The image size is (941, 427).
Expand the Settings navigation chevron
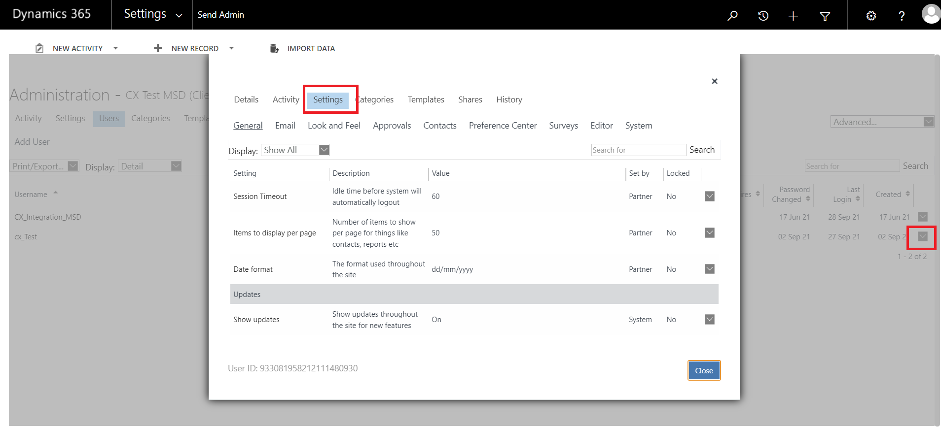(x=179, y=16)
